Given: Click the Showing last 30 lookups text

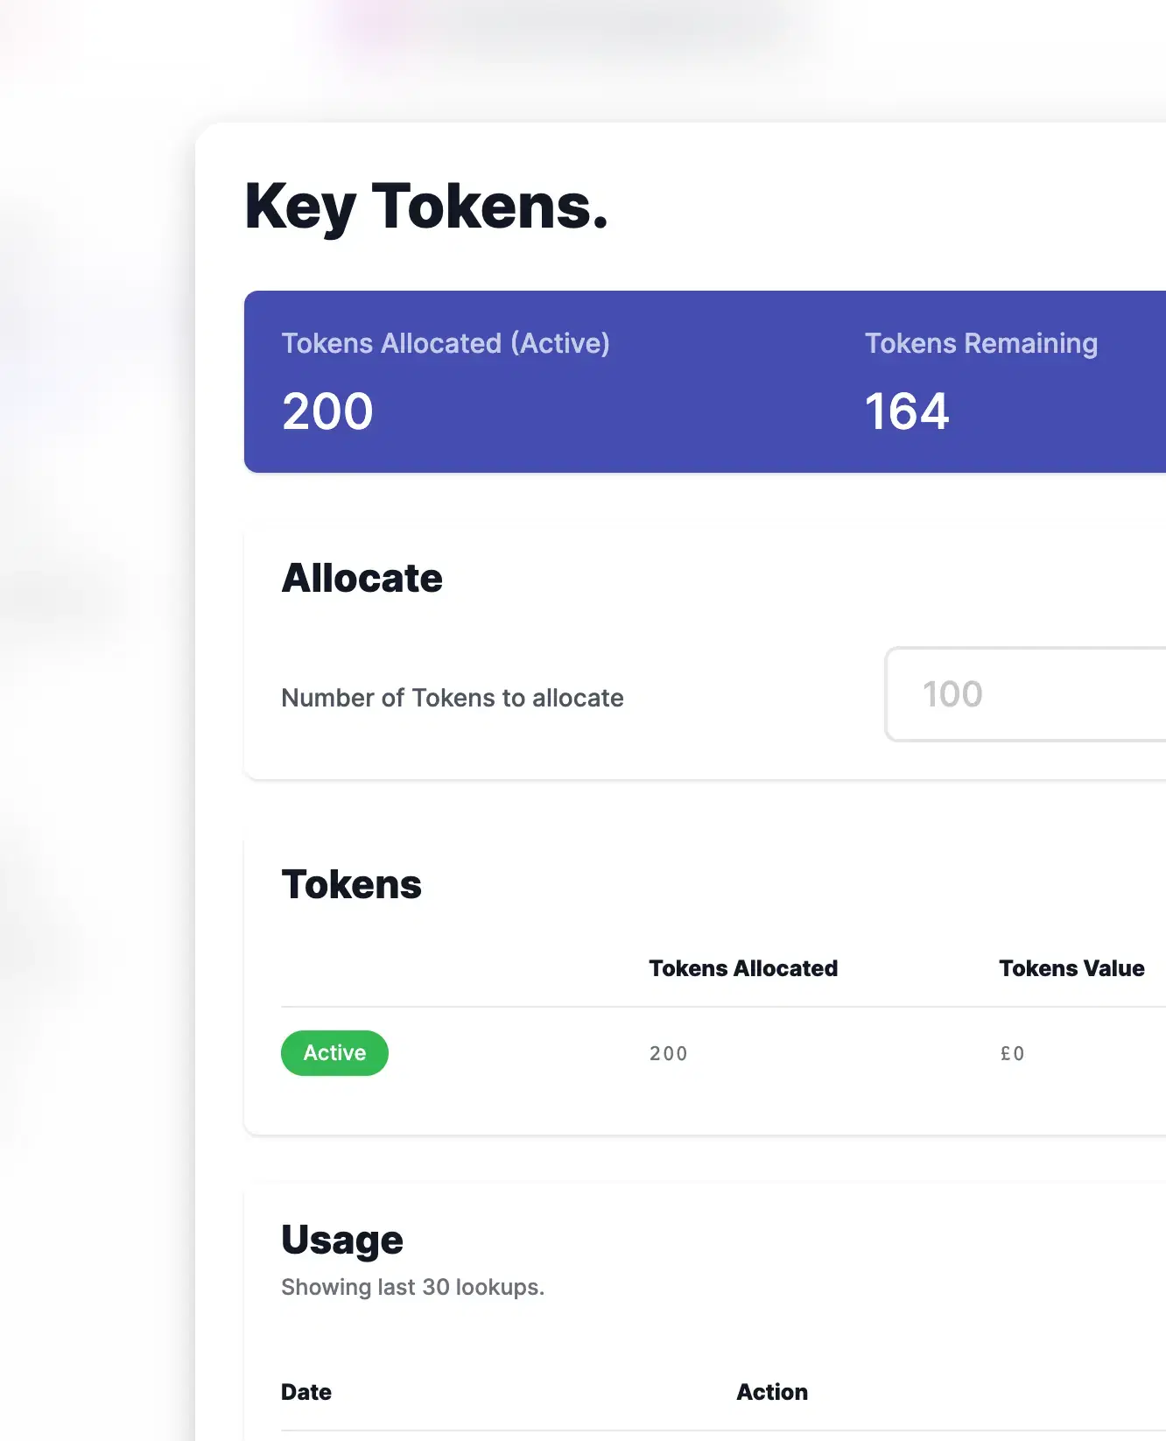Looking at the screenshot, I should tap(412, 1287).
